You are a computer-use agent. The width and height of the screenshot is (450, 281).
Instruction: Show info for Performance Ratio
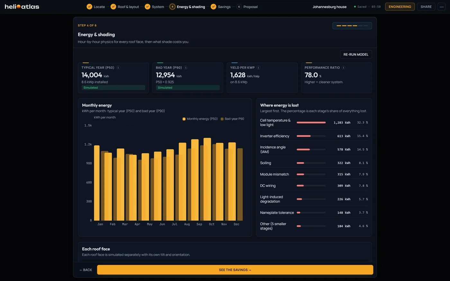point(344,68)
